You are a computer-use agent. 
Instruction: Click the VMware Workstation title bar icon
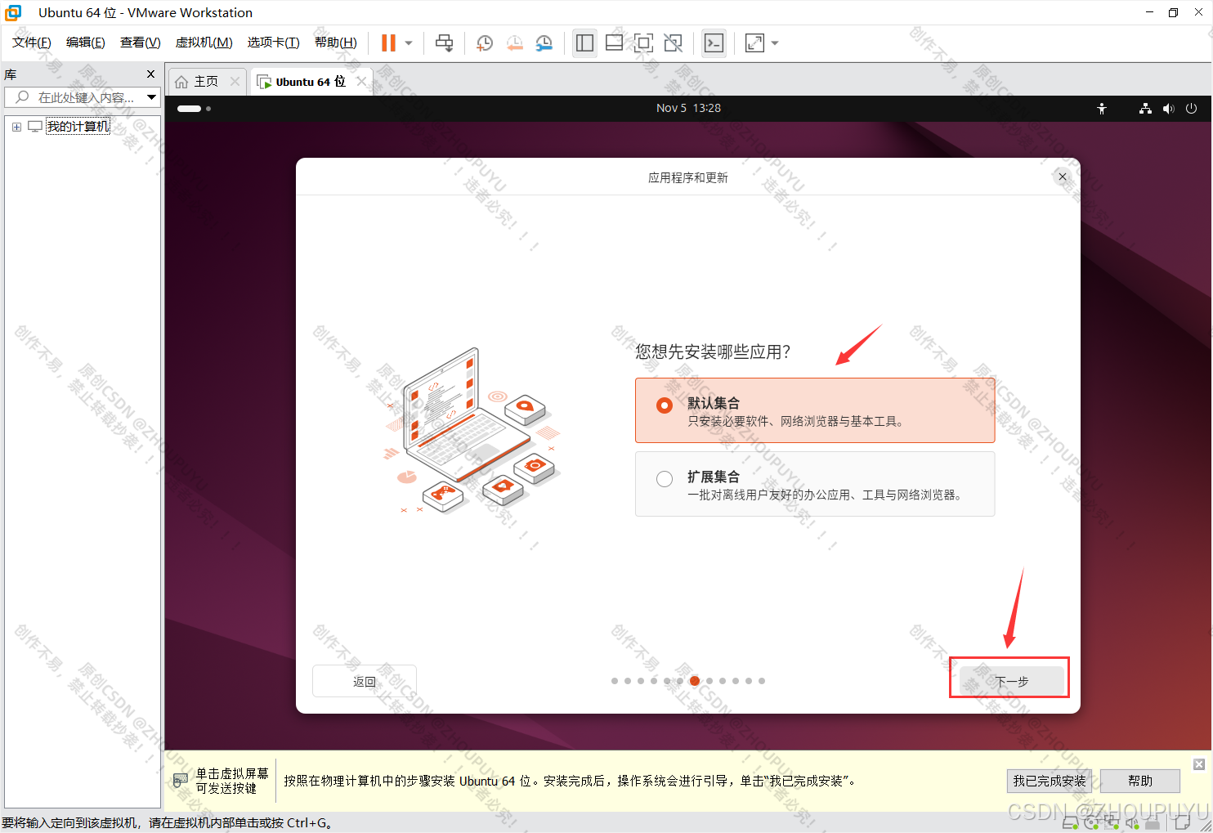(13, 12)
